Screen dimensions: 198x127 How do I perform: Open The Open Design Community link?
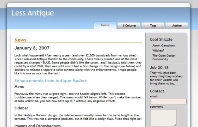click(164, 57)
